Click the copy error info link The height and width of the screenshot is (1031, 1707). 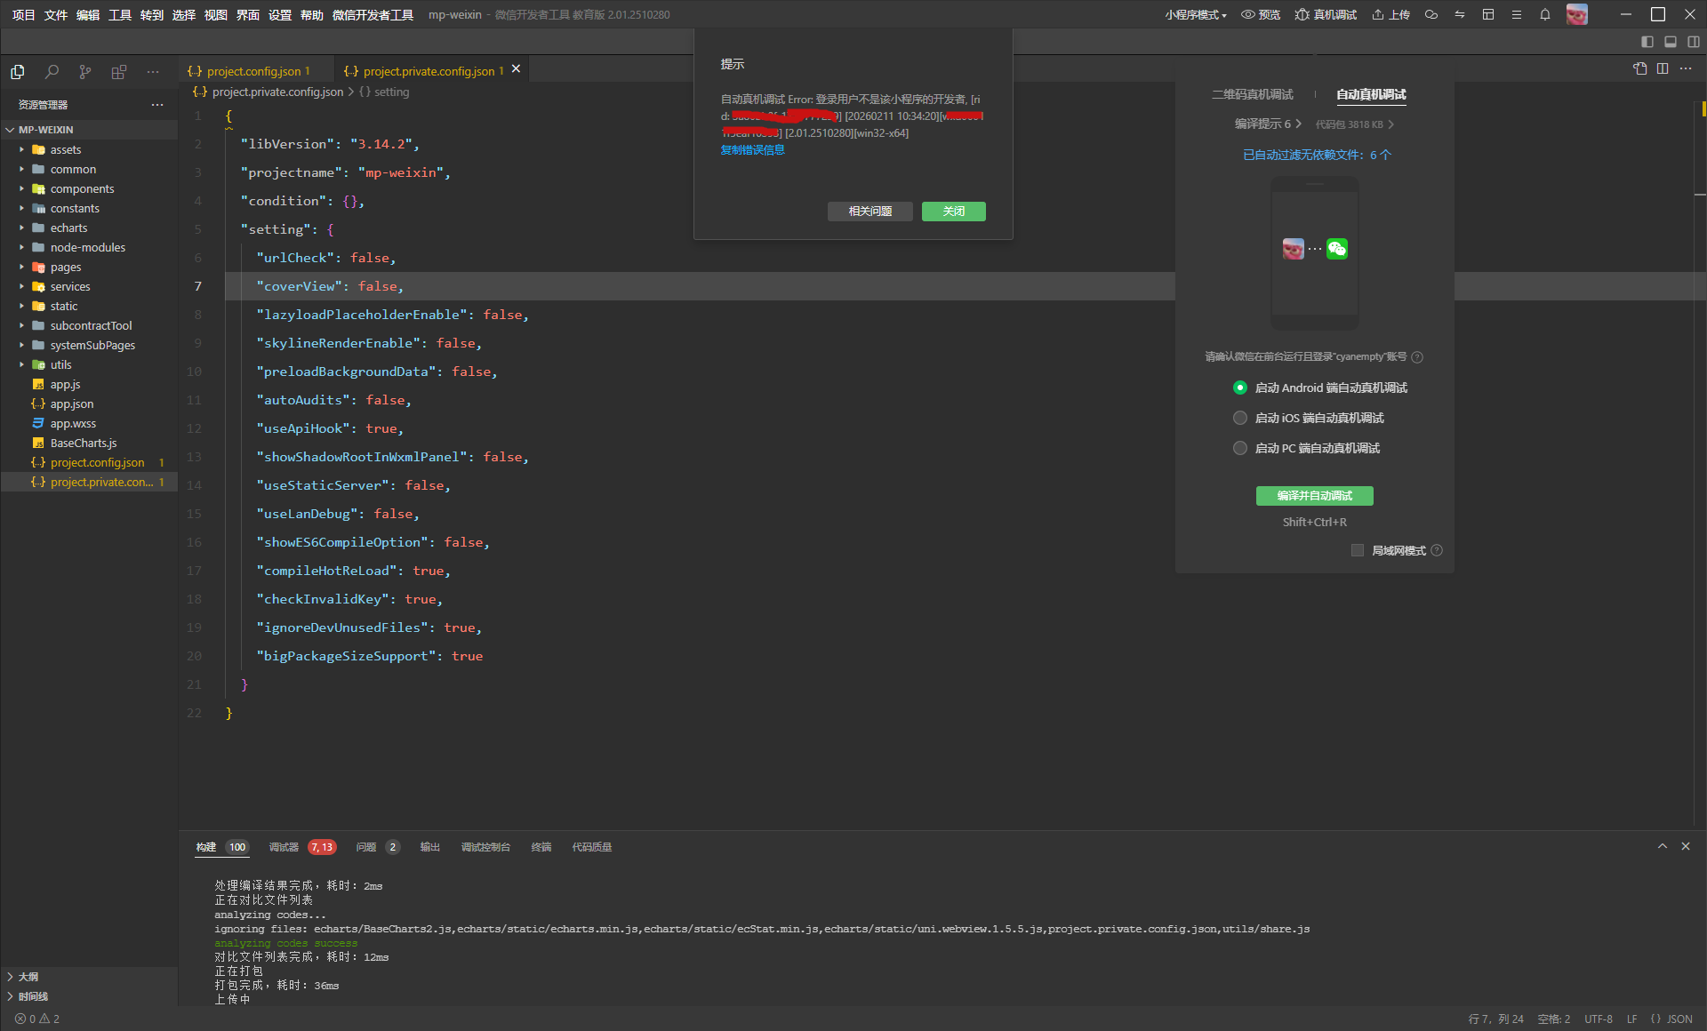coord(752,150)
